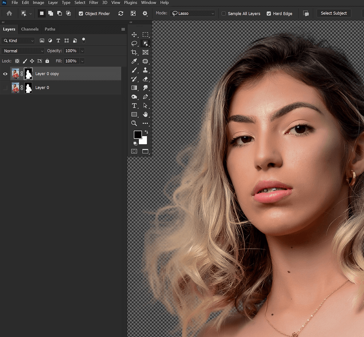Select the Brush tool
Viewport: 364px width, 337px height.
click(134, 70)
